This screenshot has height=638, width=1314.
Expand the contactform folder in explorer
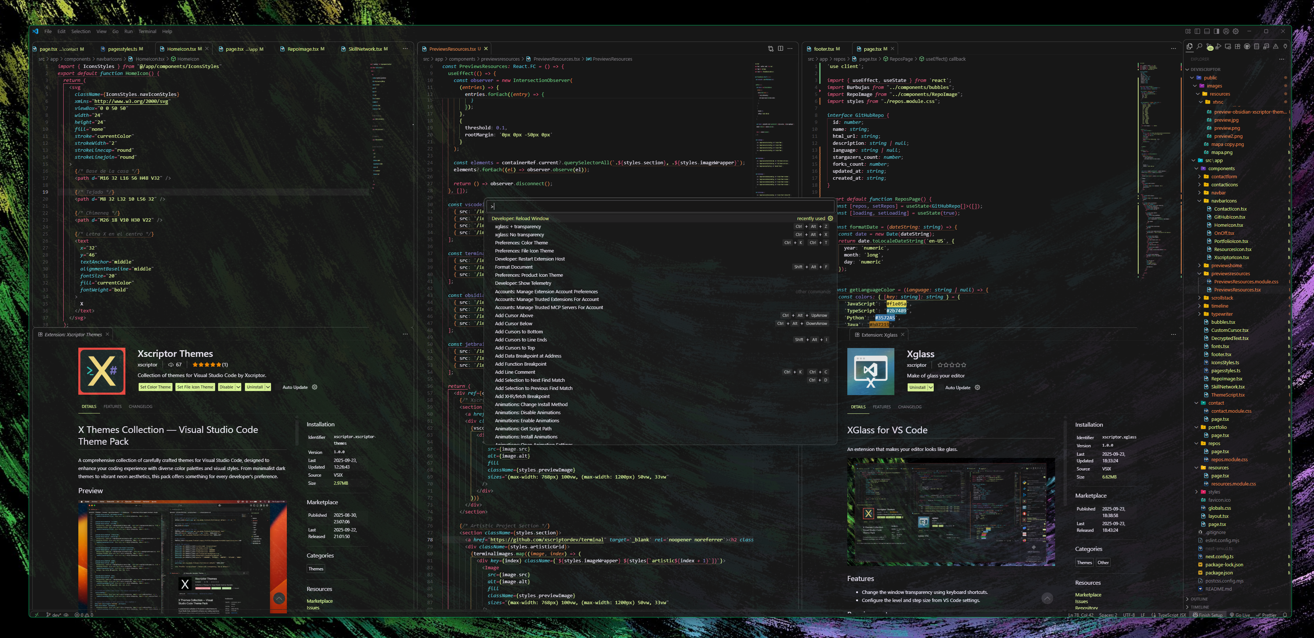point(1224,176)
